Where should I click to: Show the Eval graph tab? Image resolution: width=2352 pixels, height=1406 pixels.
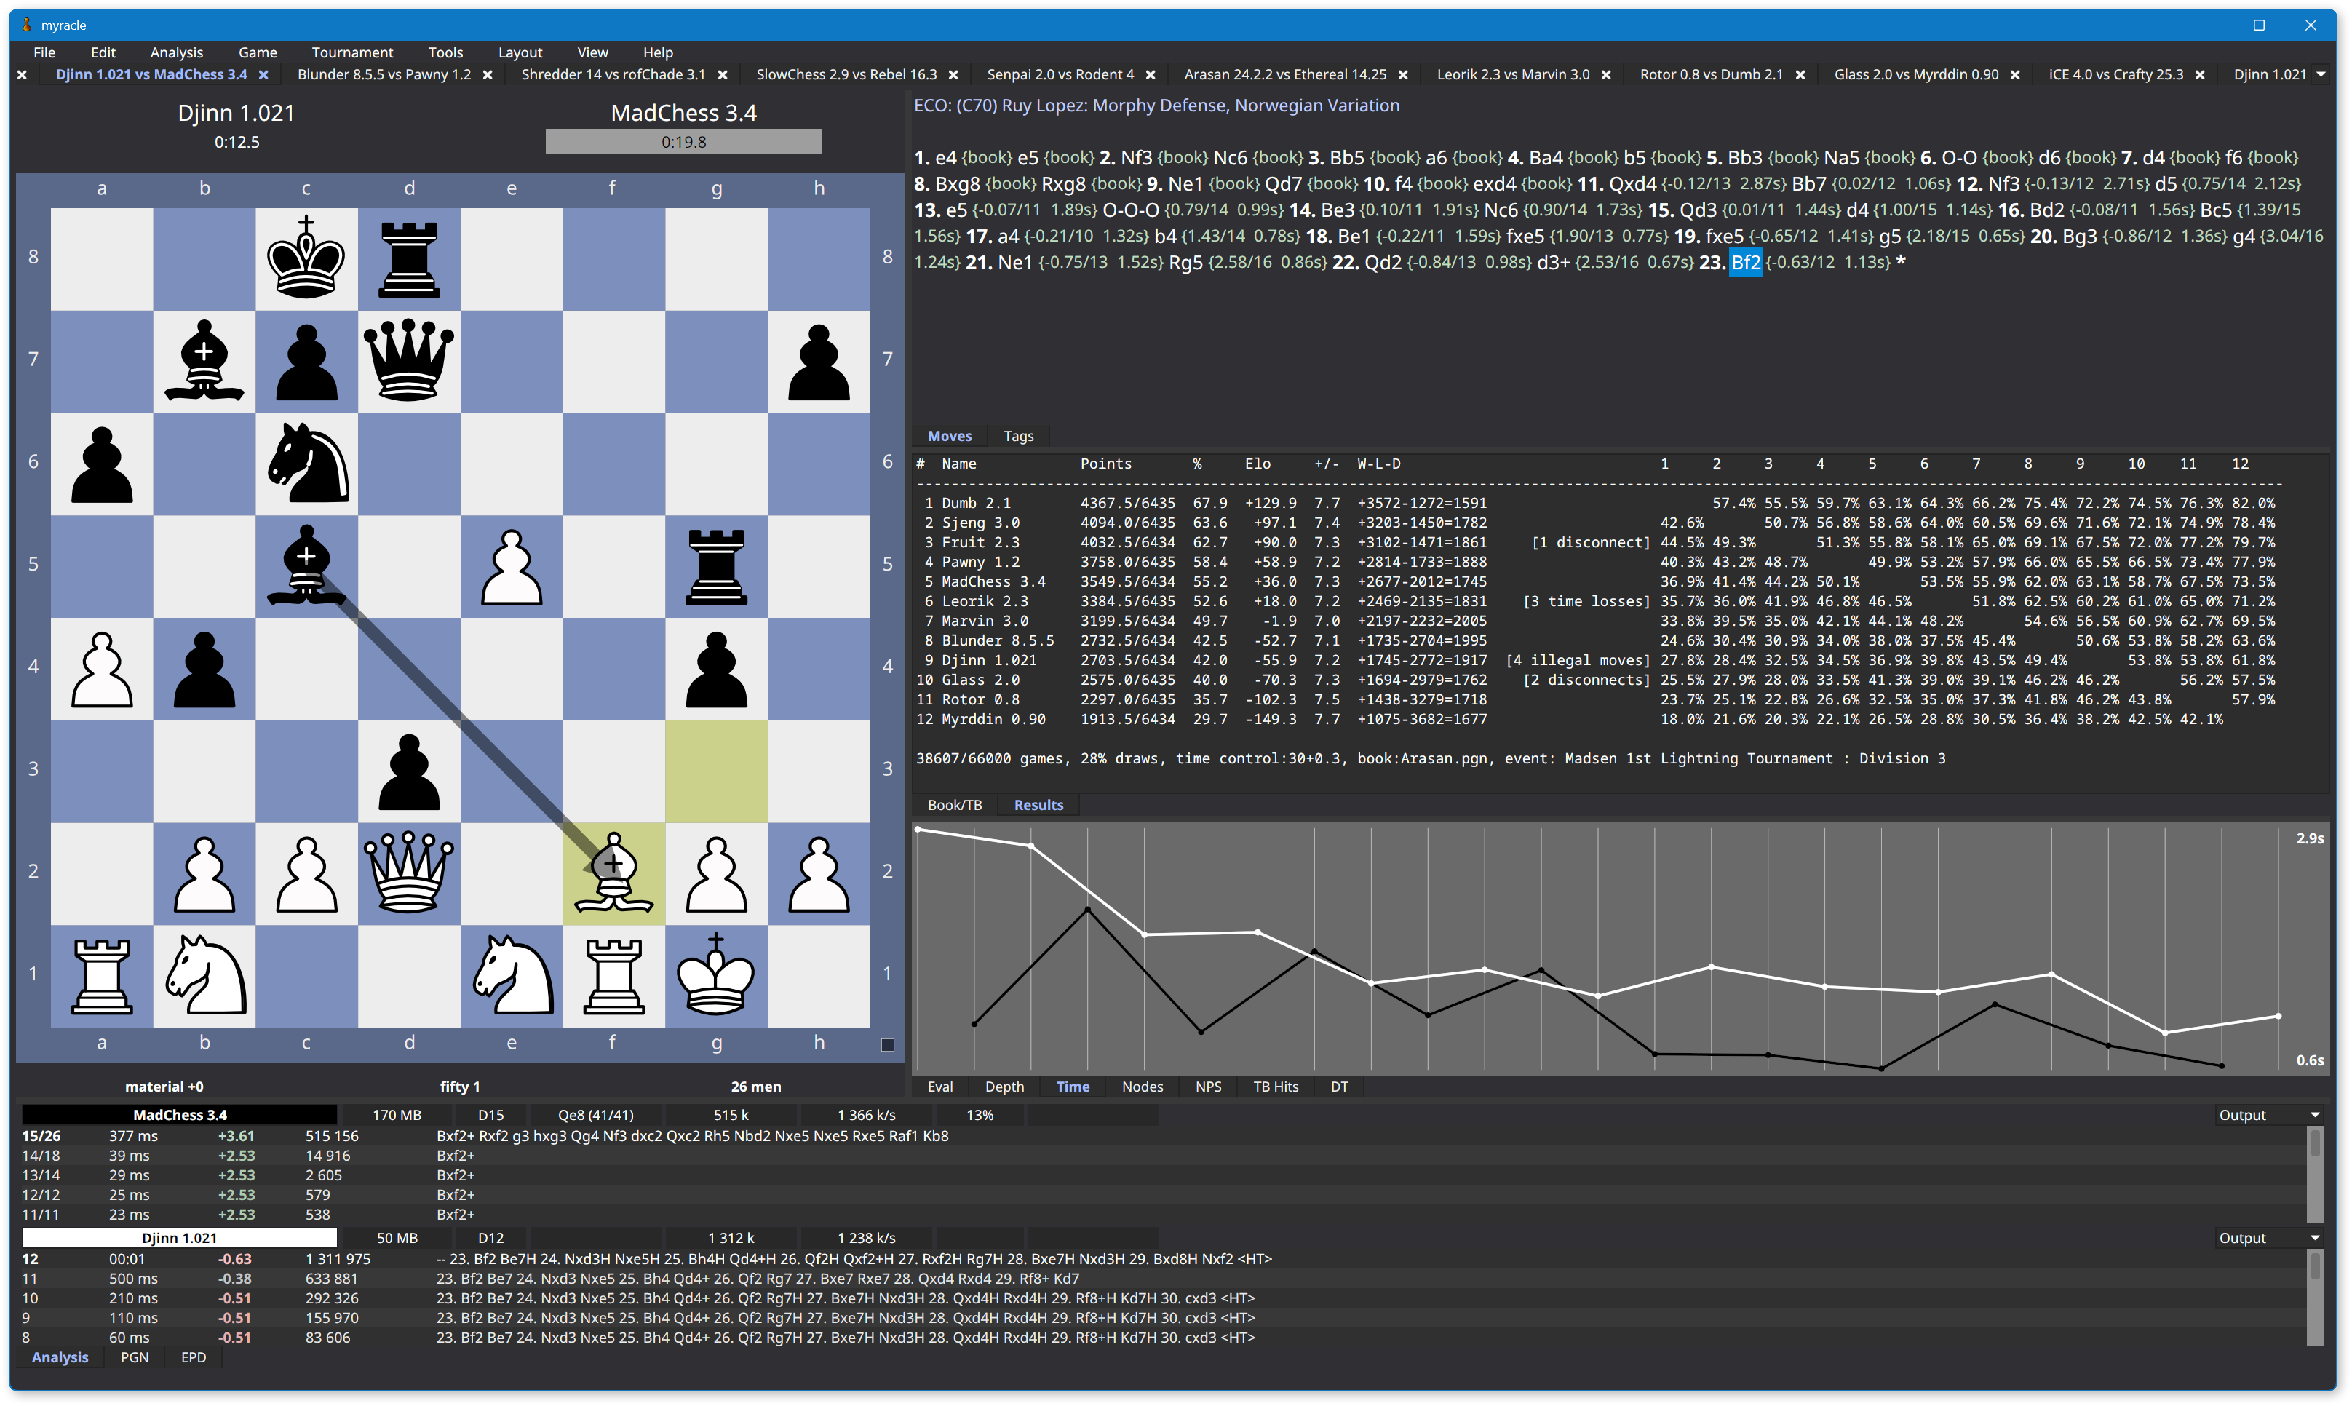click(x=939, y=1087)
